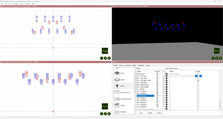223x119 pixels.
Task: Click the Add button under Filters
Action: pos(141,113)
